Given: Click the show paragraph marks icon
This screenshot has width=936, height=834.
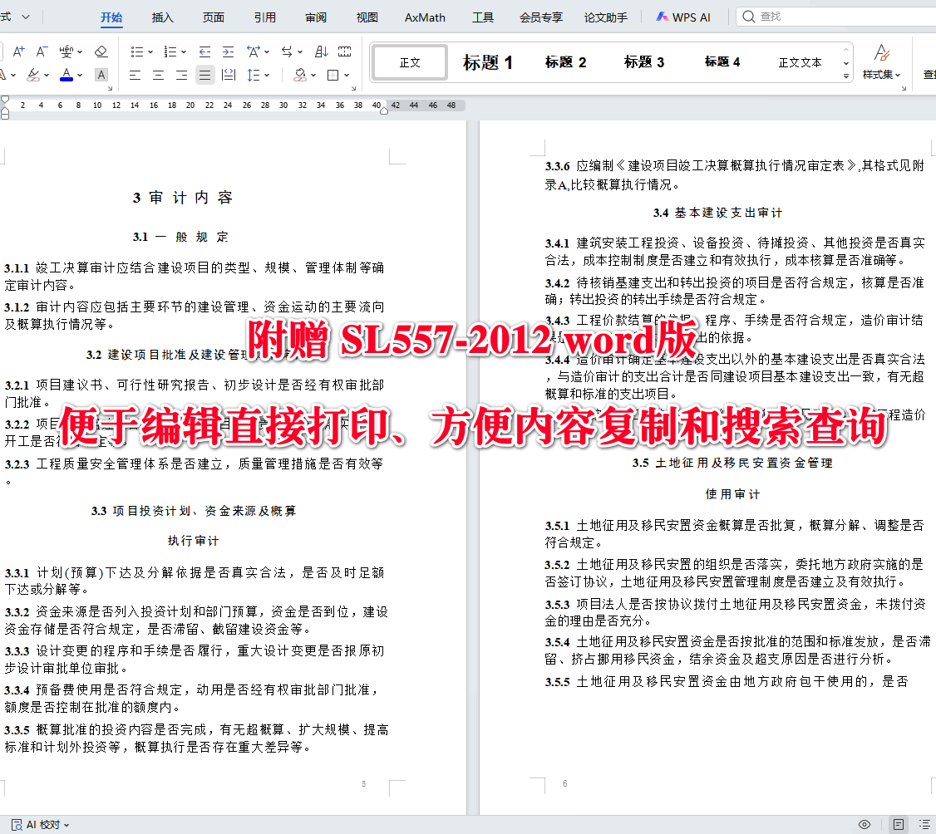Looking at the screenshot, I should point(344,52).
